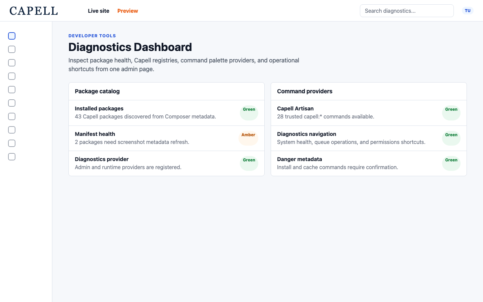This screenshot has width=483, height=302.
Task: Click the 'Inspect package health' intro paragraph
Action: click(184, 65)
